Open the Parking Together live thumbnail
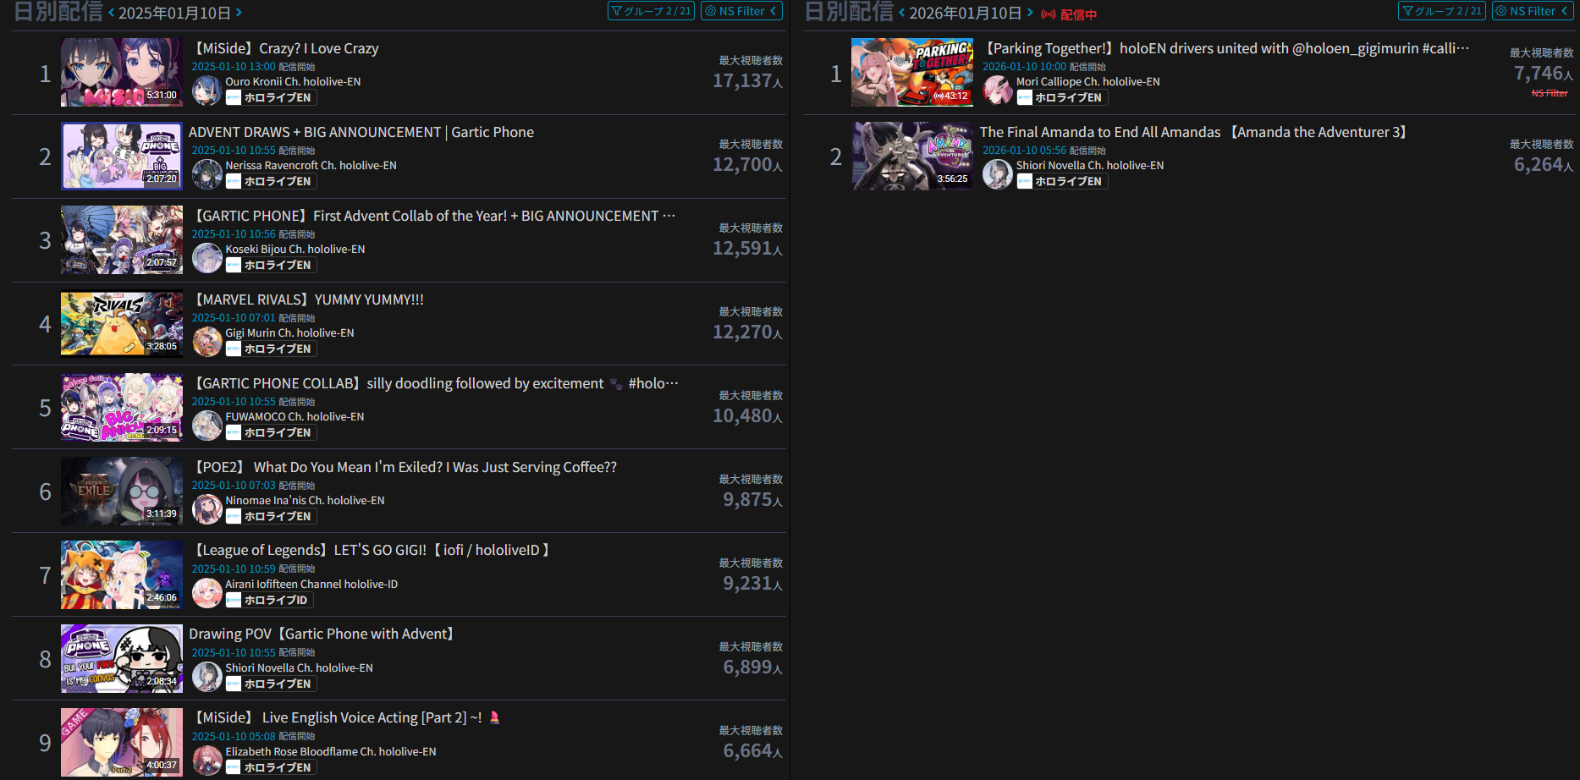Screen dimensions: 1580x780 912,72
